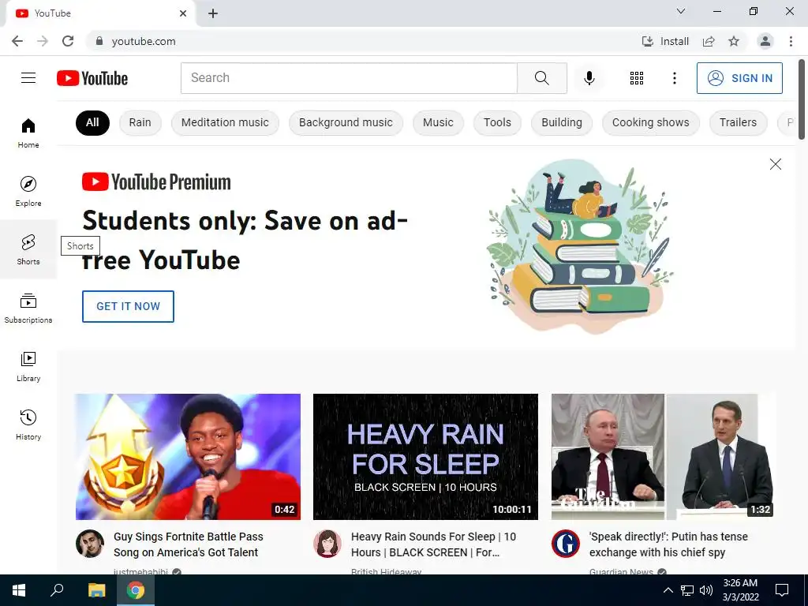This screenshot has width=808, height=606.
Task: Click browser back arrow
Action: tap(17, 41)
